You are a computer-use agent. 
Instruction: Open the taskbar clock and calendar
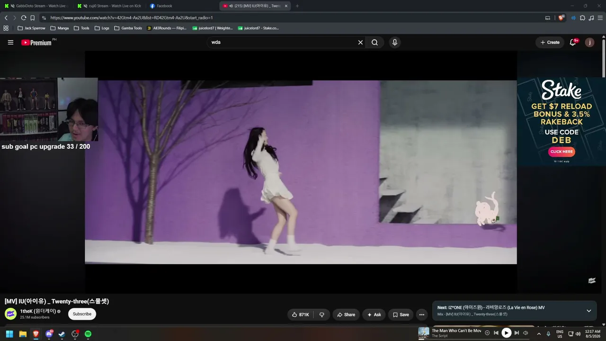point(592,334)
